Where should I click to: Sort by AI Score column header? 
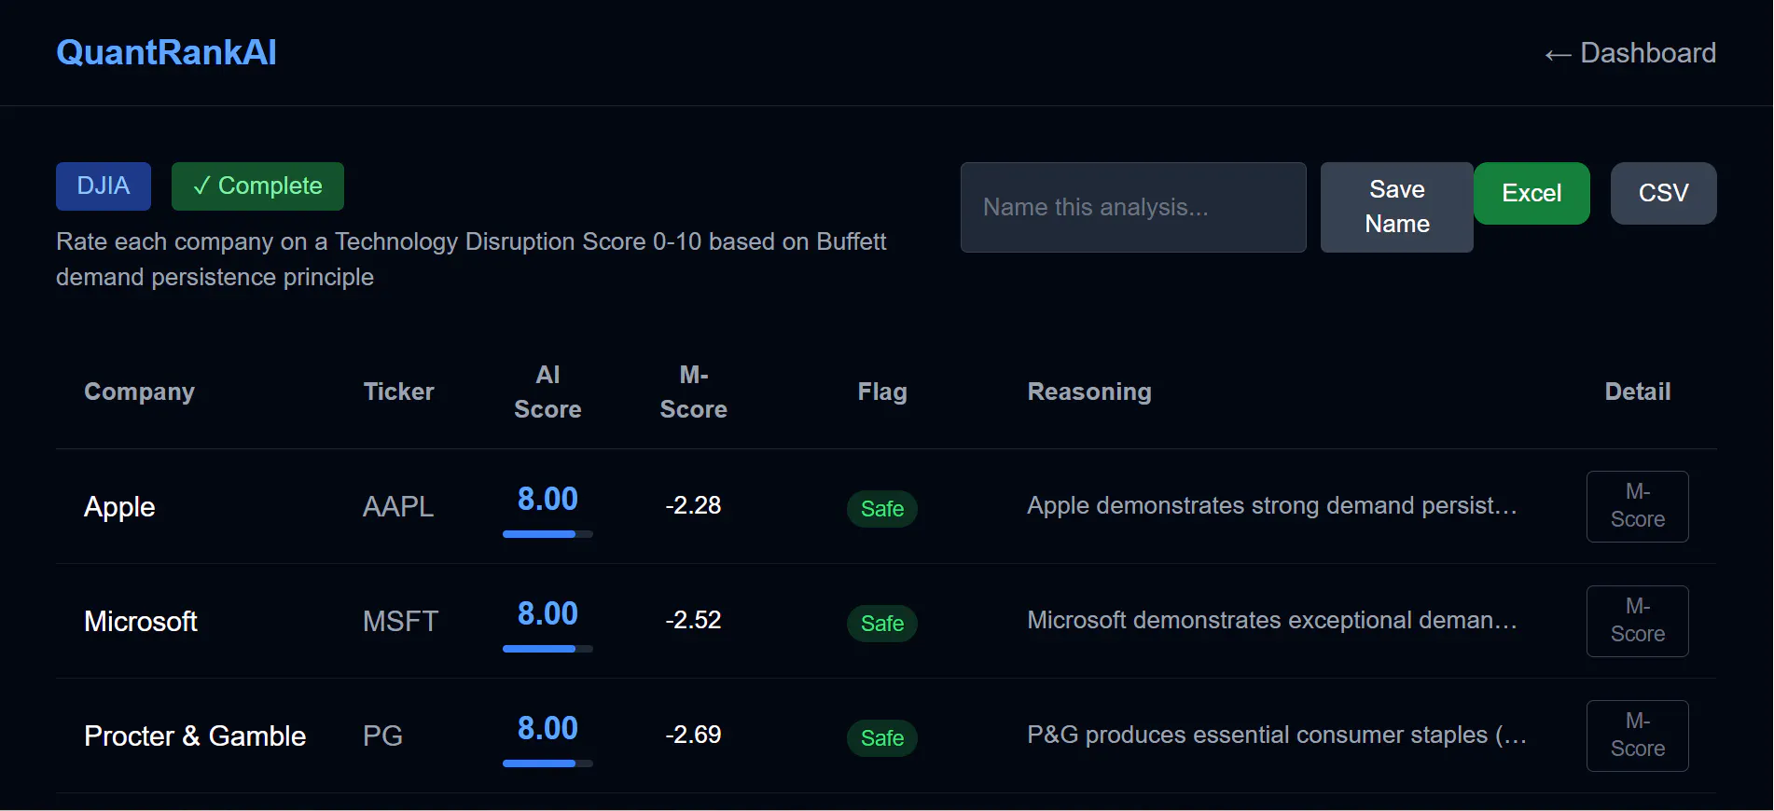pos(547,392)
